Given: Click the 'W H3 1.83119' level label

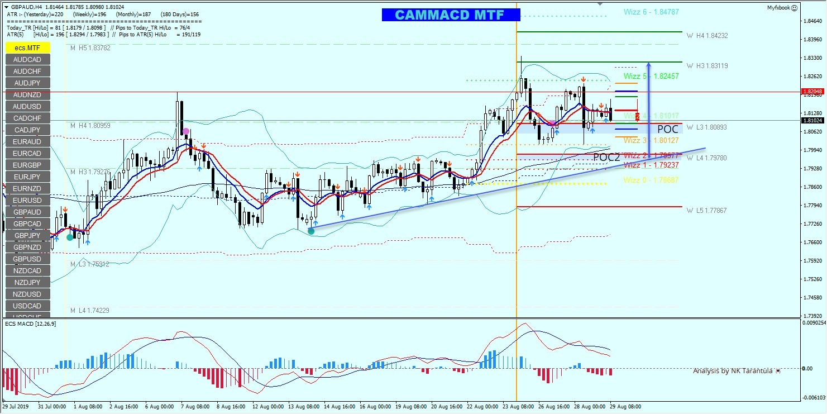Looking at the screenshot, I should pyautogui.click(x=708, y=66).
